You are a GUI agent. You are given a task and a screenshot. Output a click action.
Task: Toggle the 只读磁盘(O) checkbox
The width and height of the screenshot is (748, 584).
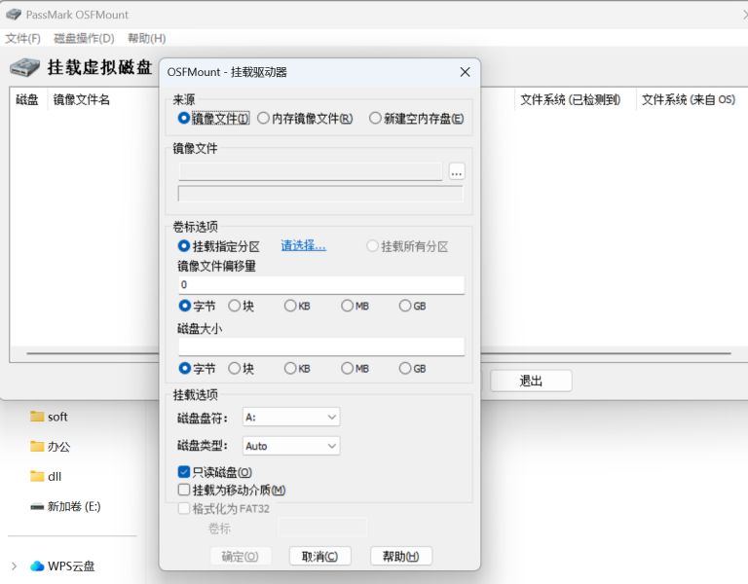pos(184,472)
